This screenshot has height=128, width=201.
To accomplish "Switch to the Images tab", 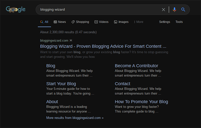I will [x=121, y=22].
